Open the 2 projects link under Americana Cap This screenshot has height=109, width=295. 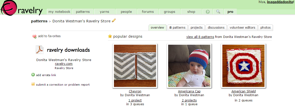(189, 100)
